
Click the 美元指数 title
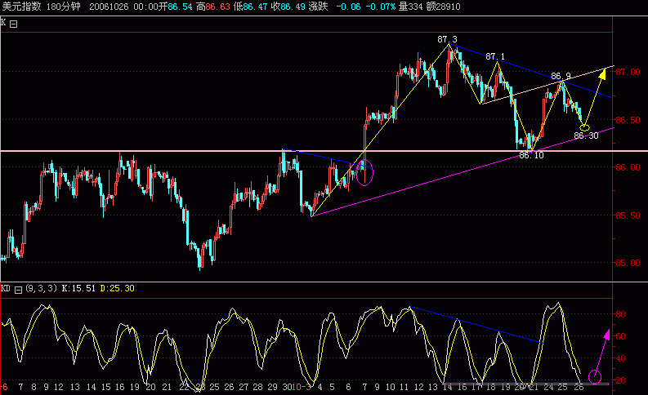tap(20, 5)
